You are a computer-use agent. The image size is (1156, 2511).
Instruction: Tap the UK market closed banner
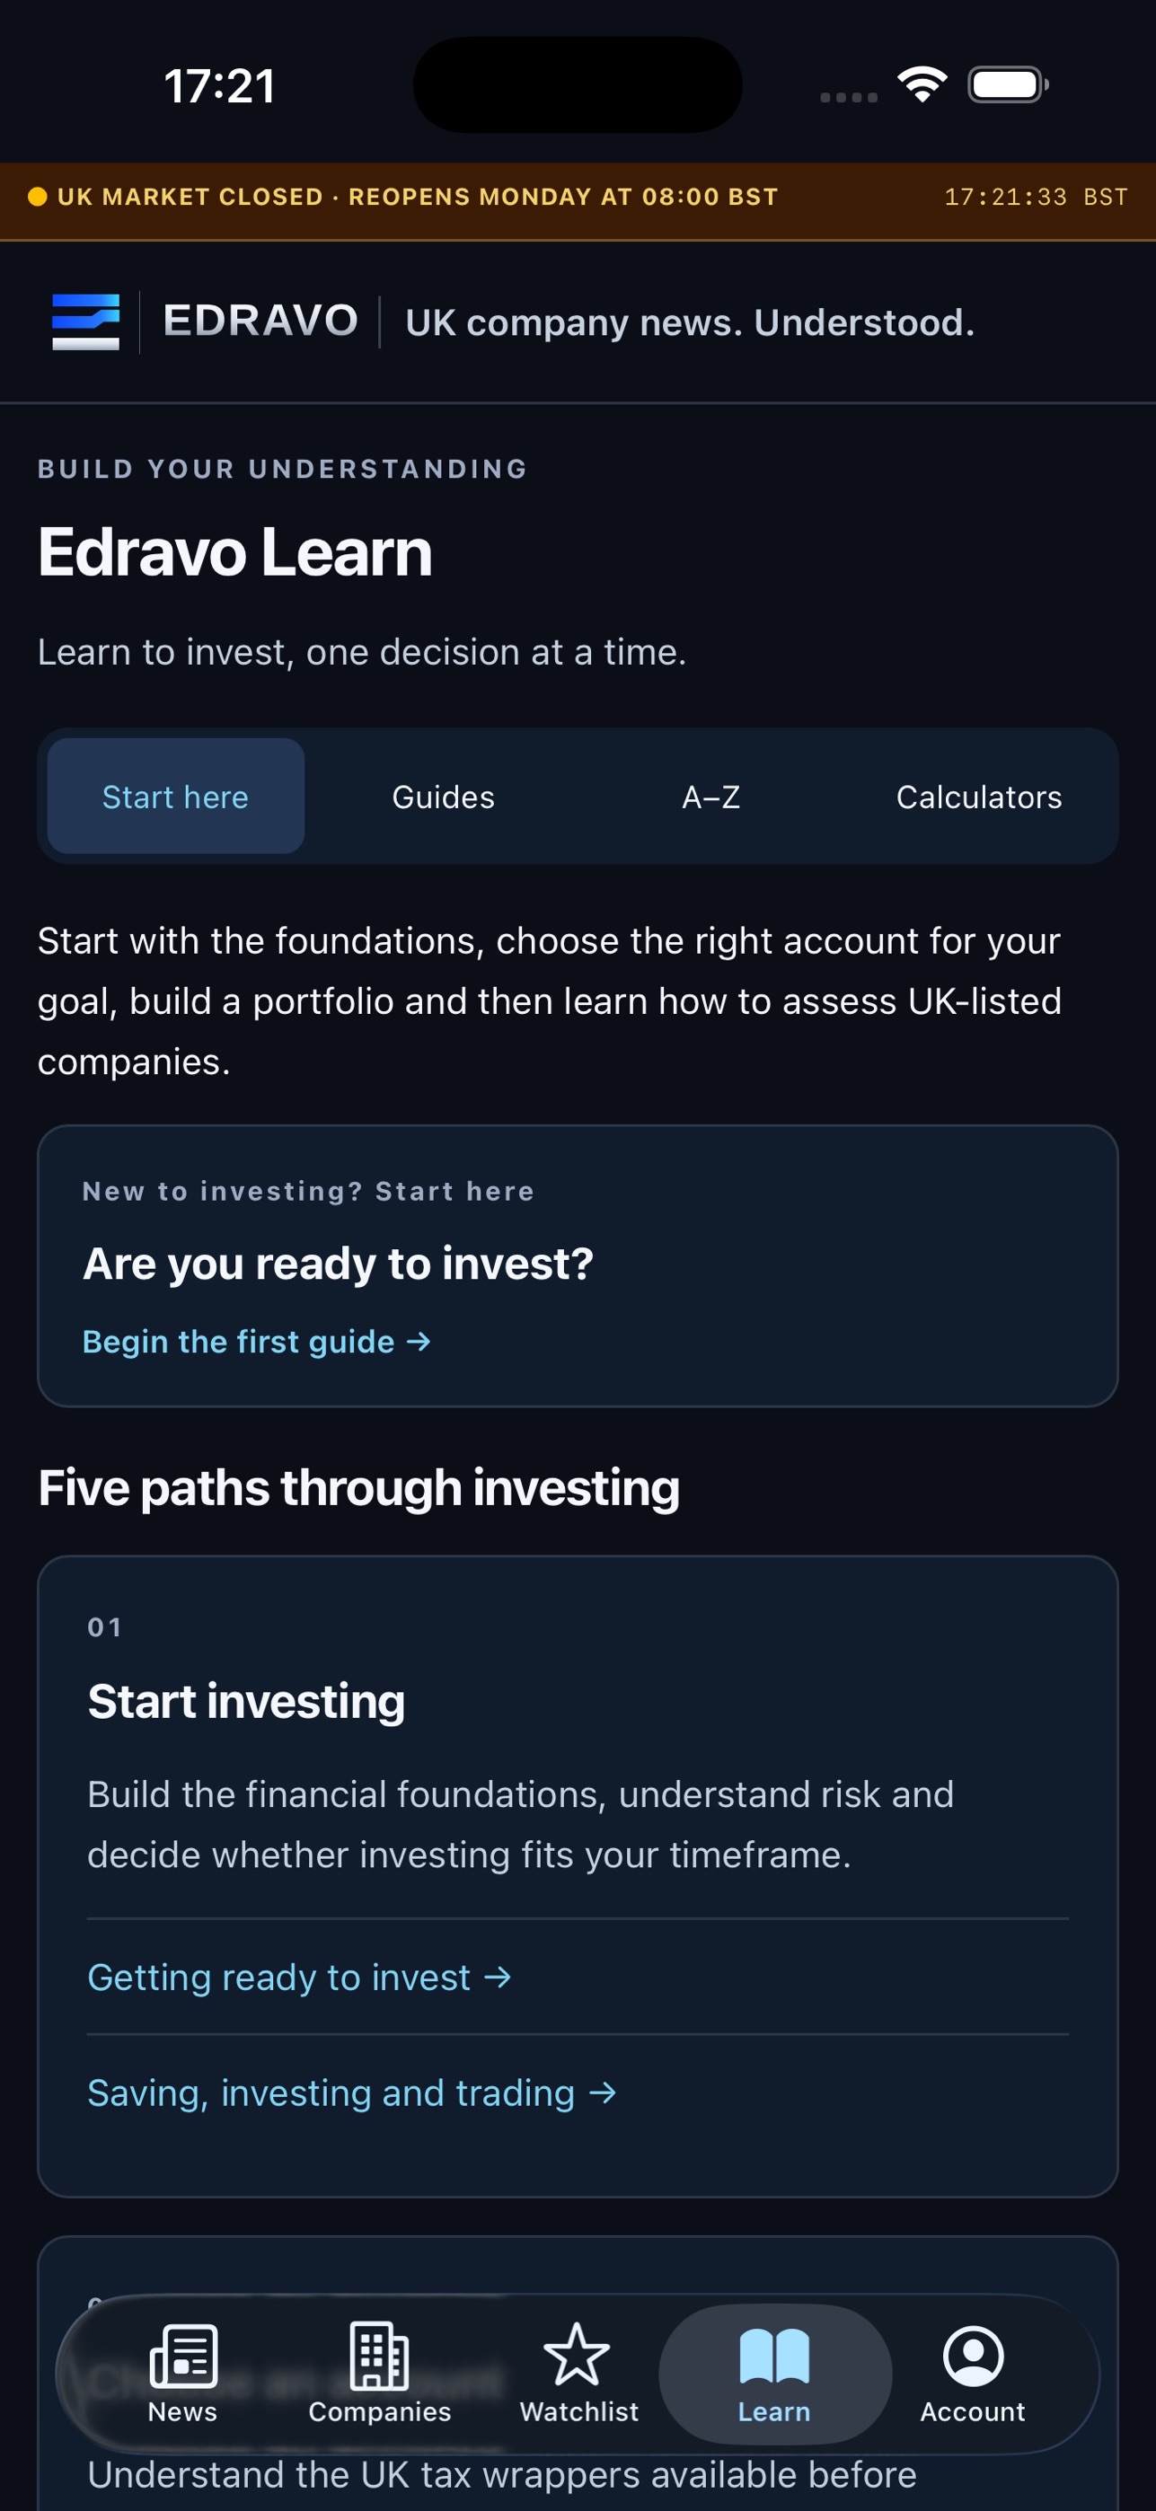pos(578,200)
